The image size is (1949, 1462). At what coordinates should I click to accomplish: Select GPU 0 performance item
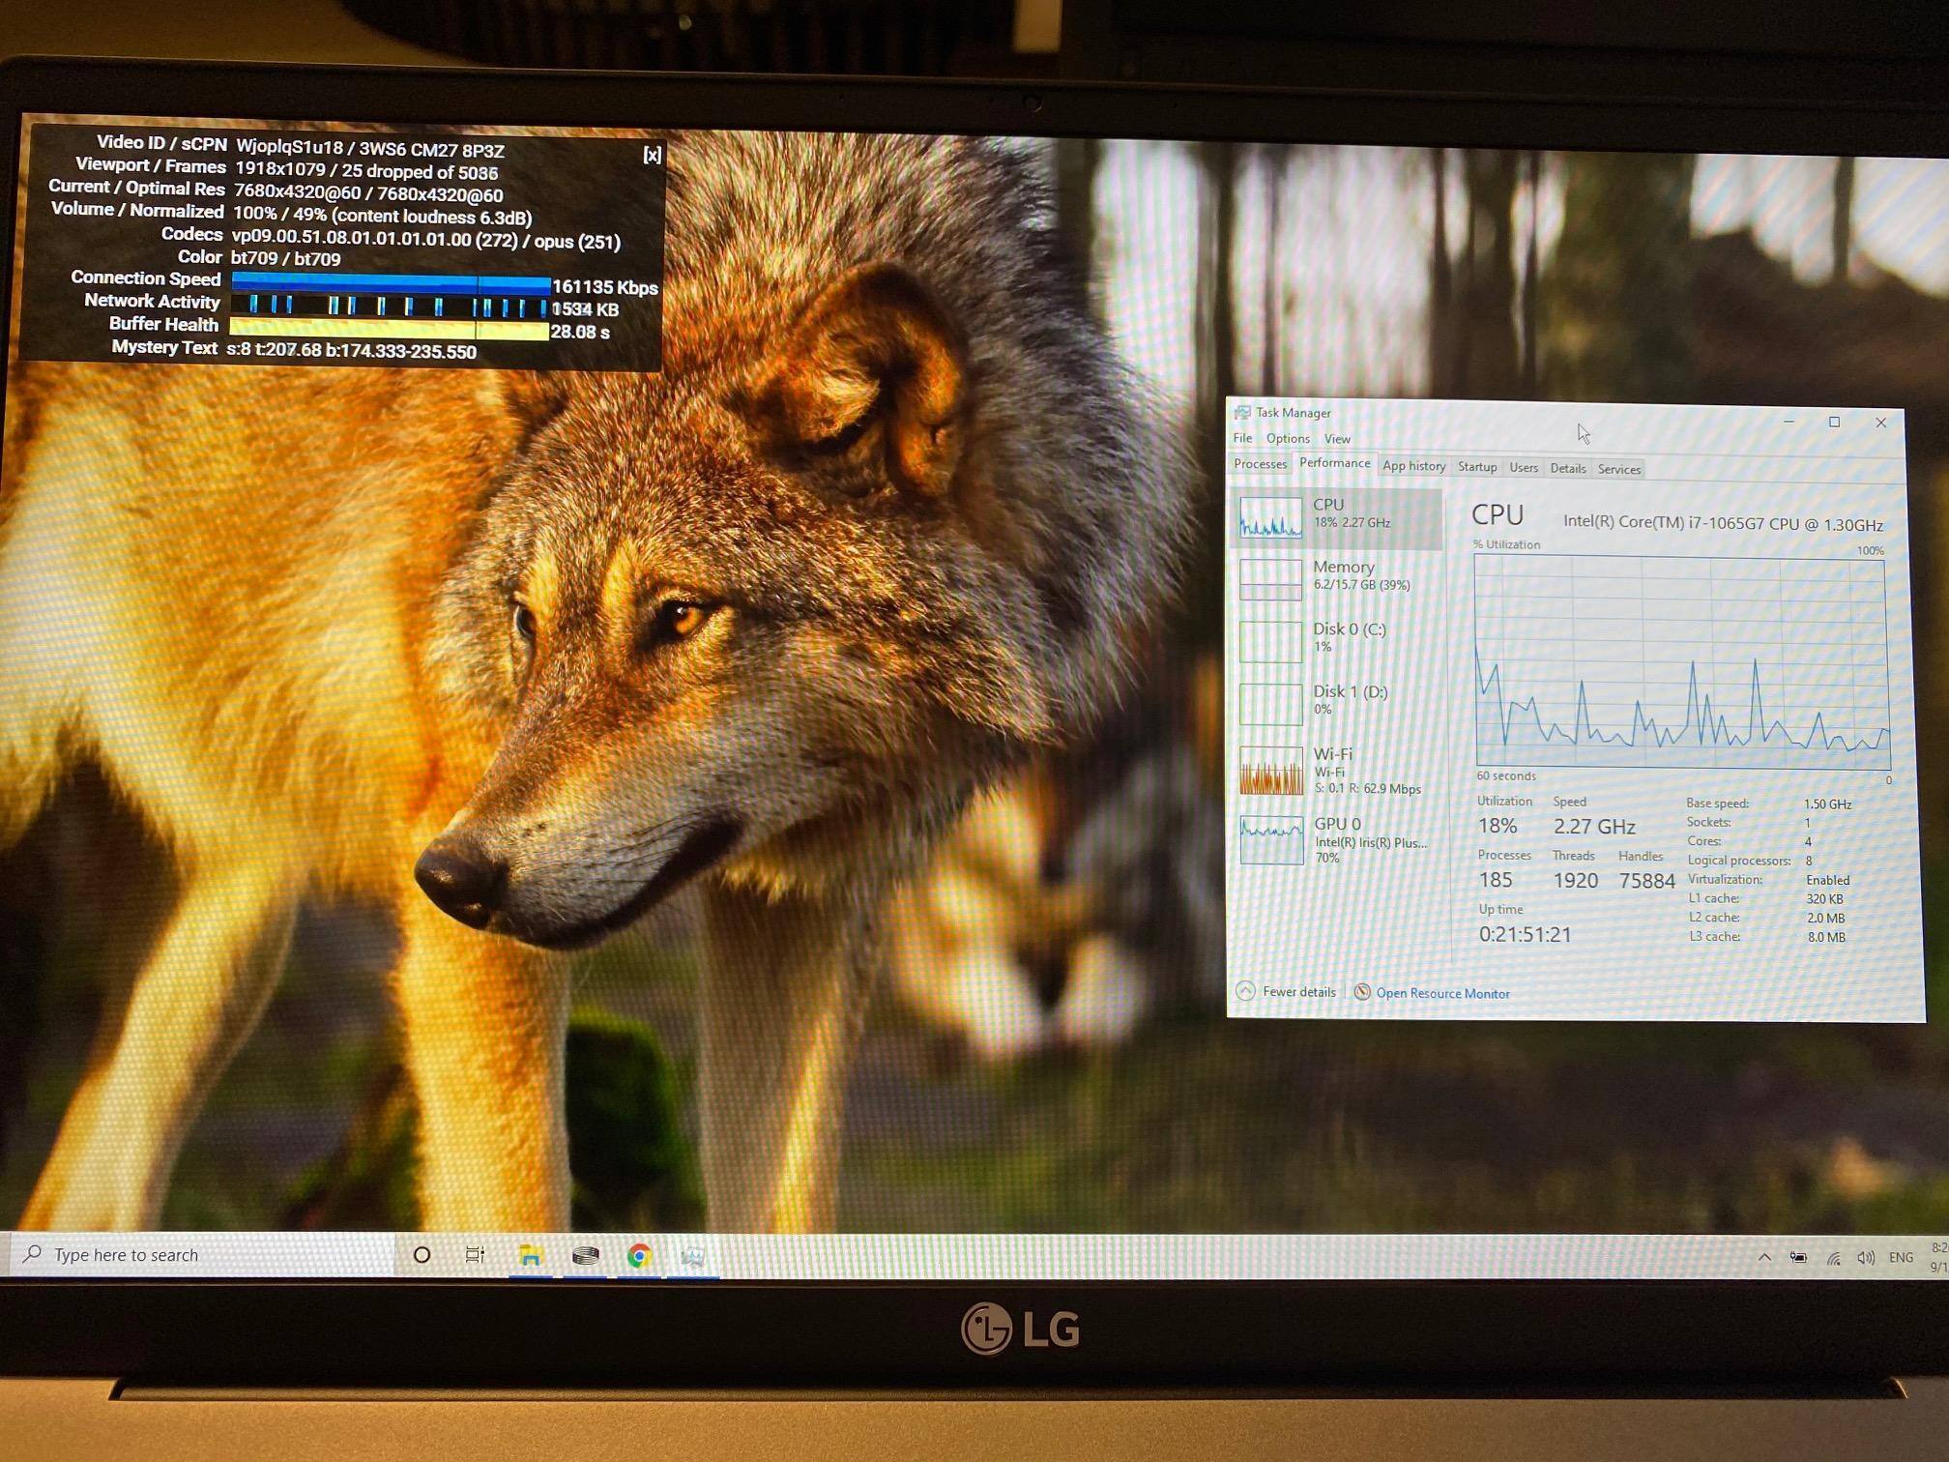pos(1337,838)
